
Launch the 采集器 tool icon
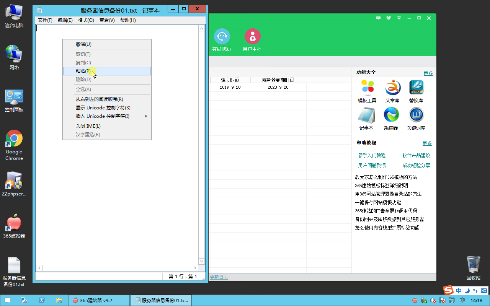point(391,115)
